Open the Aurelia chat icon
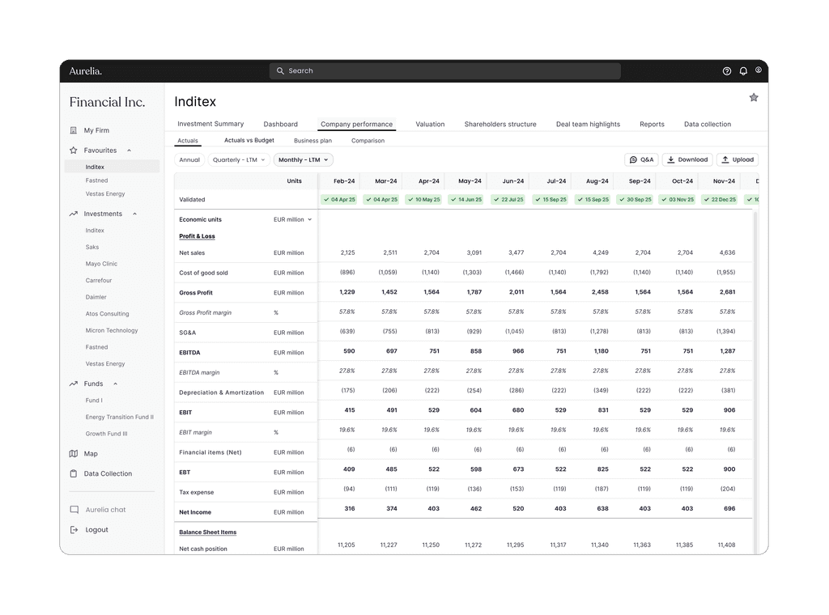Screen dimensions: 829x615 tap(74, 510)
